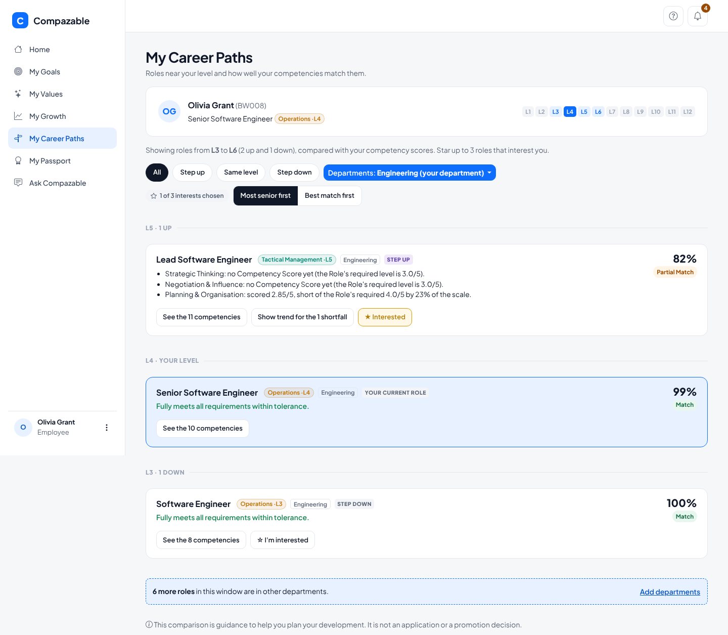Sort by Best match first
Screen dimensions: 728x635
pyautogui.click(x=330, y=196)
